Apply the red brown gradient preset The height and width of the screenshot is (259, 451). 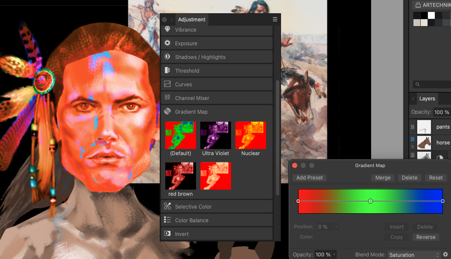[181, 176]
